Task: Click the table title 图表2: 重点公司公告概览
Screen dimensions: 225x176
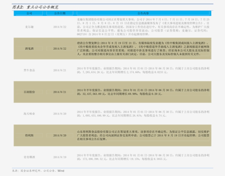Action: click(35, 7)
